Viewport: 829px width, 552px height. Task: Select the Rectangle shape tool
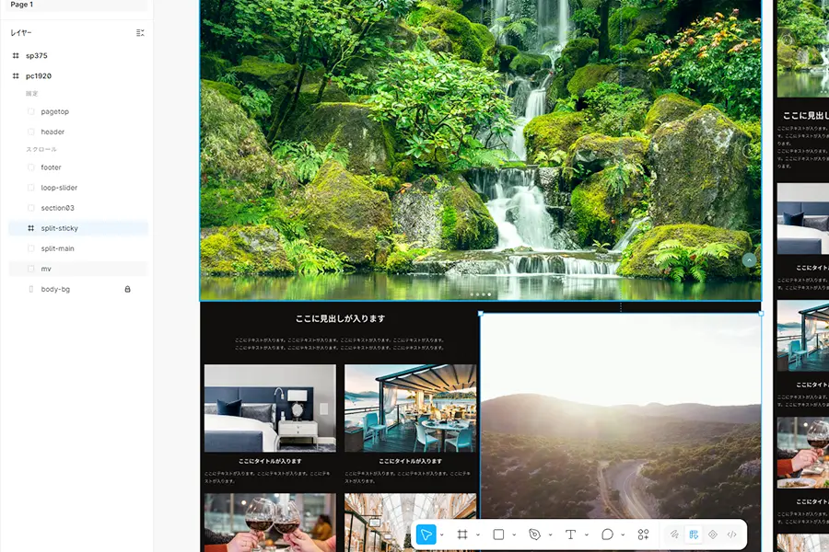[x=498, y=535]
